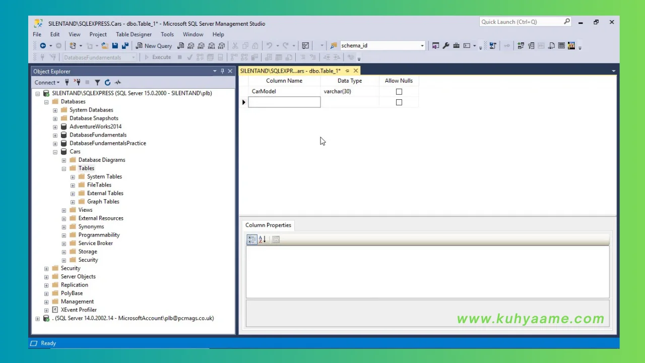Click the Manage Spatial Indexes icon
Image resolution: width=645 pixels, height=363 pixels.
[x=571, y=45]
